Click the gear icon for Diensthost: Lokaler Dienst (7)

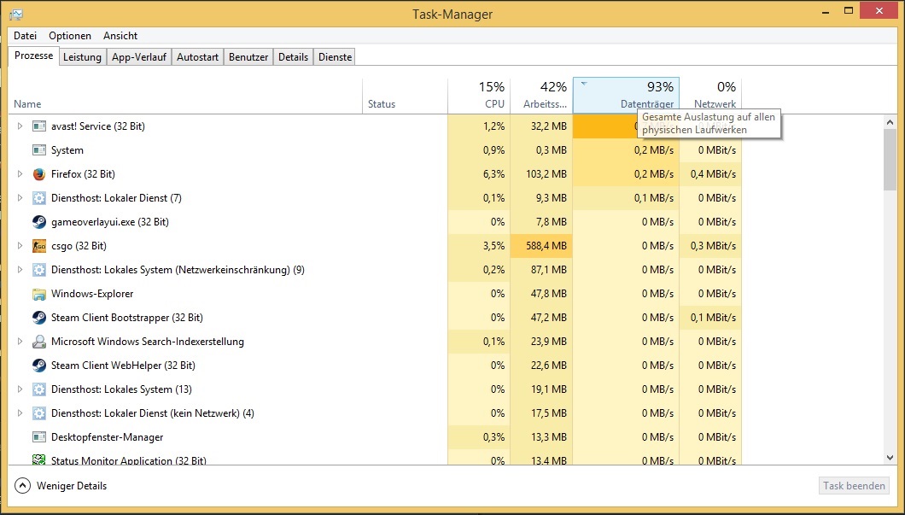[x=38, y=198]
